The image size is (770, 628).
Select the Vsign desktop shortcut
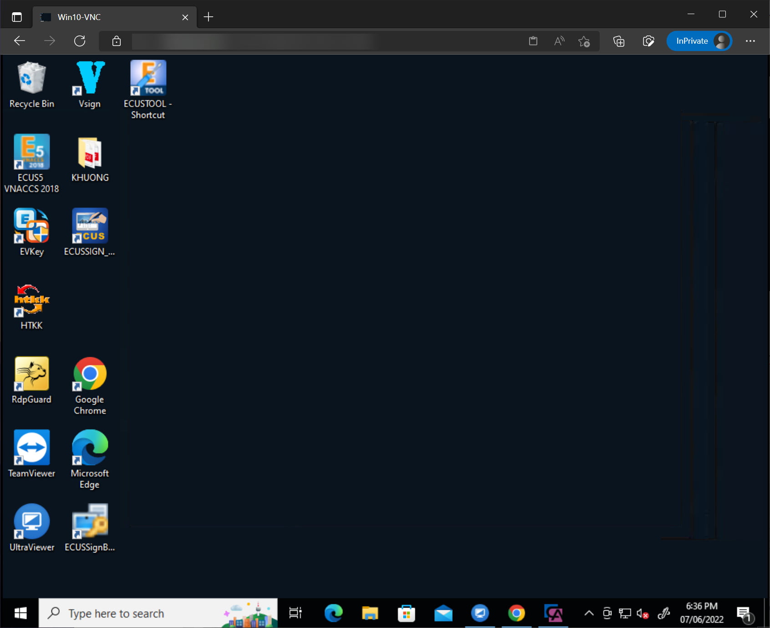(90, 85)
